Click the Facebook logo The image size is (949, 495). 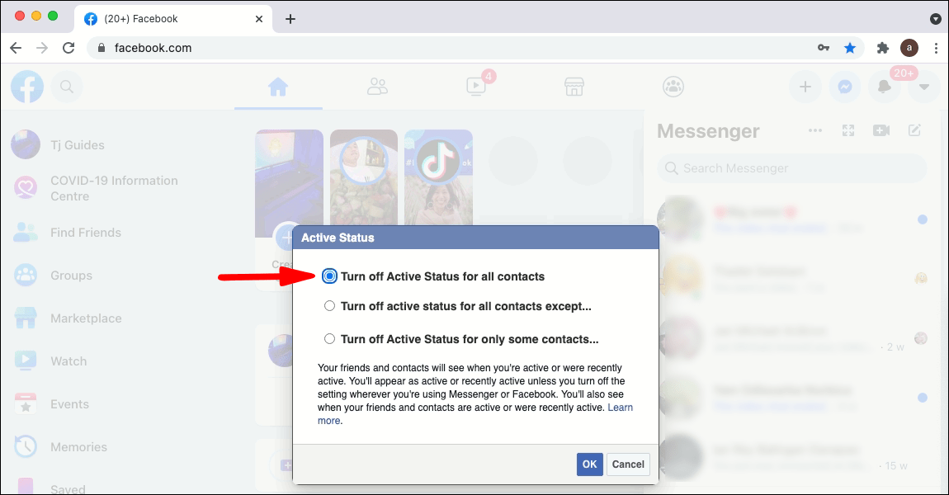27,87
